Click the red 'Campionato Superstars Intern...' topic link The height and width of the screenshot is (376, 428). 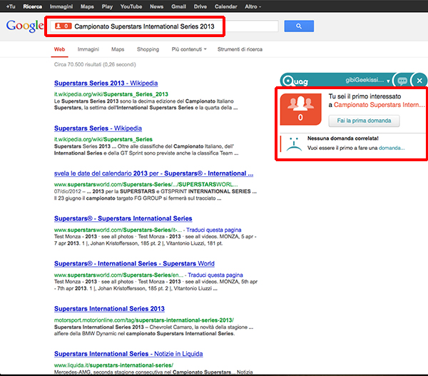point(379,105)
